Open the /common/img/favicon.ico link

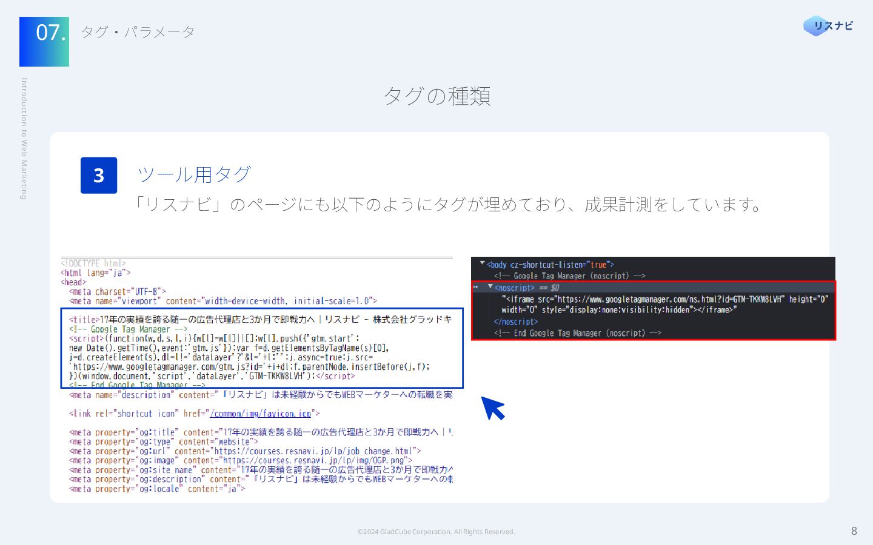coord(261,414)
